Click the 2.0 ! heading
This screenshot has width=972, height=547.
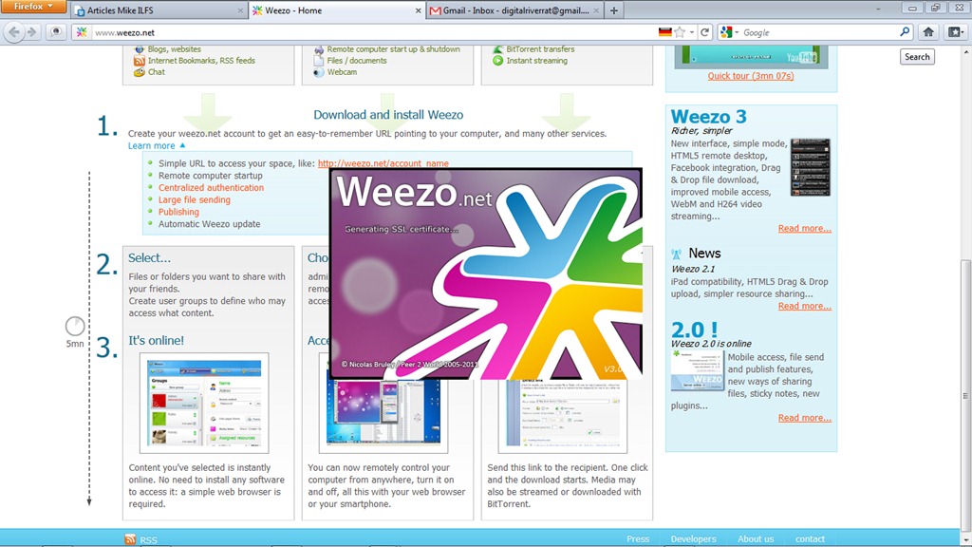(x=694, y=330)
